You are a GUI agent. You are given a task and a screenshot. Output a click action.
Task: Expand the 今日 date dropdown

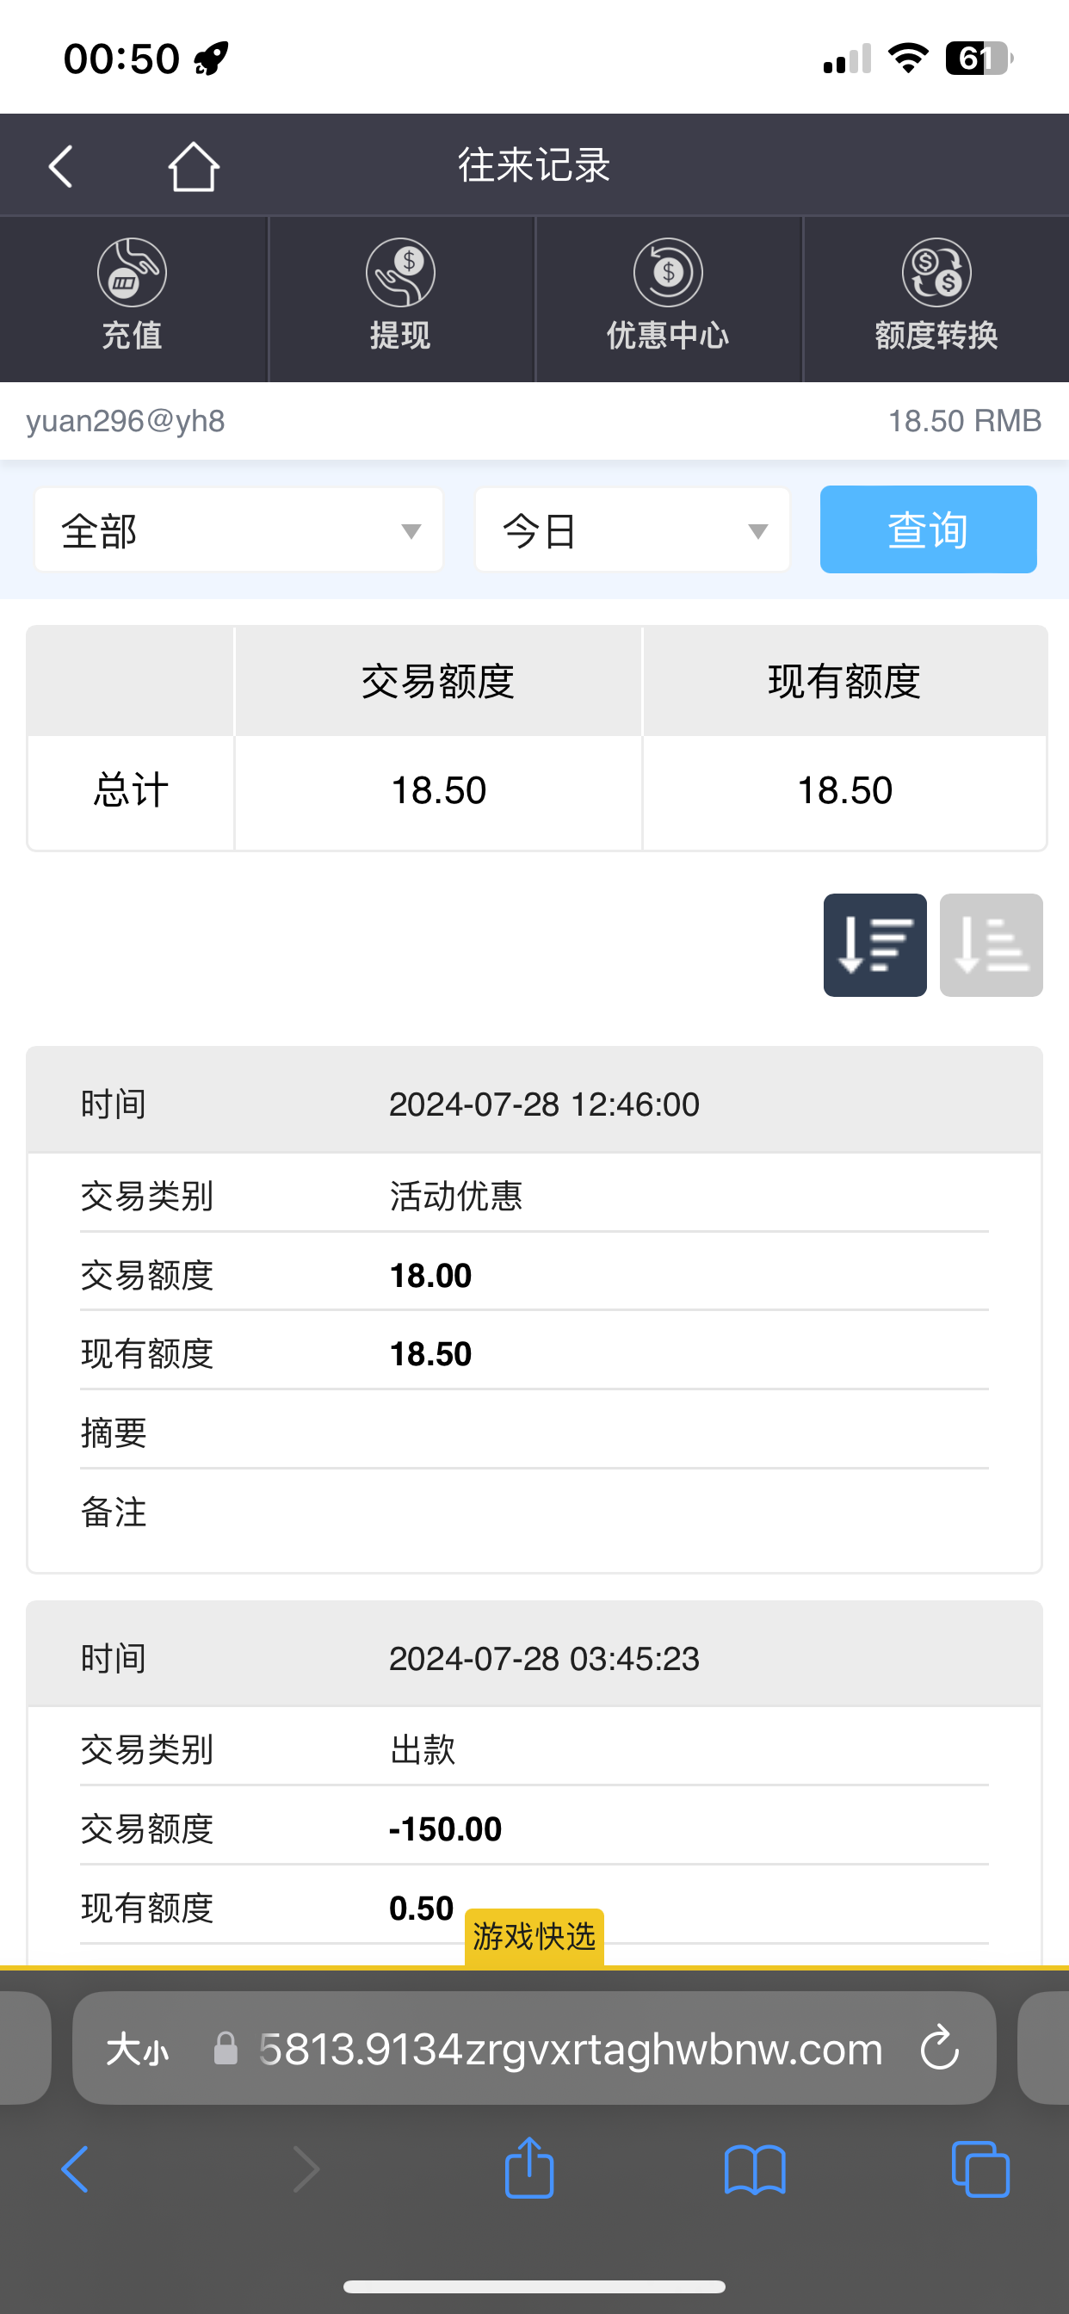(632, 530)
